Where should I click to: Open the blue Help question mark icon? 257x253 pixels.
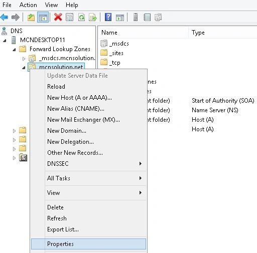108,17
